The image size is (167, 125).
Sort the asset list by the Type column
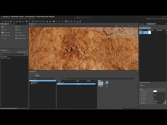point(78,81)
